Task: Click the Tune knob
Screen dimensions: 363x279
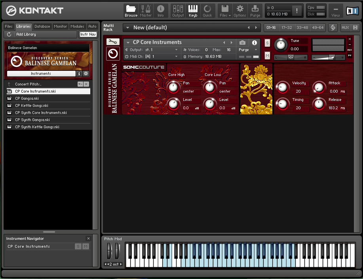Action: (281, 45)
